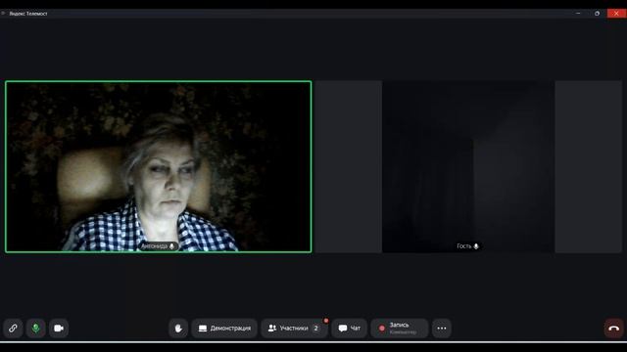Turn off the camera button
Viewport: 627px width, 352px height.
pyautogui.click(x=59, y=329)
